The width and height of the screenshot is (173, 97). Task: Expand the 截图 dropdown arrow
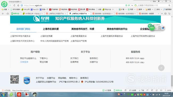153,10
